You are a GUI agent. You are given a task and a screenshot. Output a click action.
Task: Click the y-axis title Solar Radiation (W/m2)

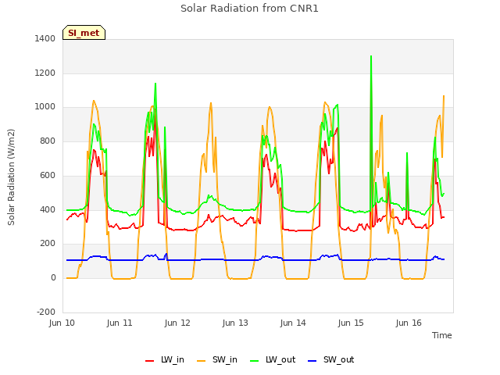11,177
